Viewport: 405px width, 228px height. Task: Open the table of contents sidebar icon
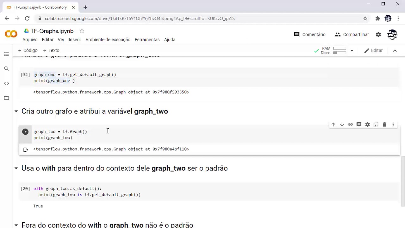coord(6,54)
